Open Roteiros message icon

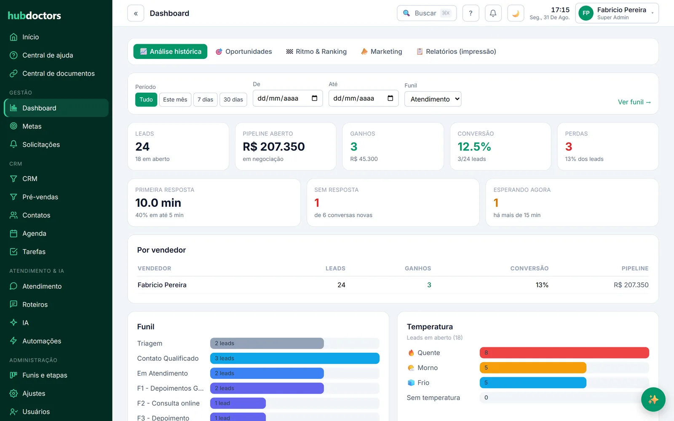point(13,304)
